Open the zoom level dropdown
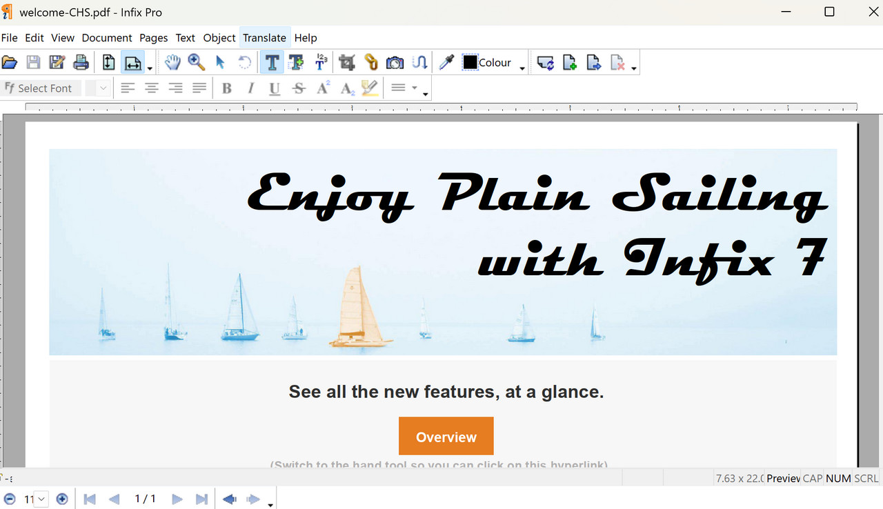 (x=41, y=499)
